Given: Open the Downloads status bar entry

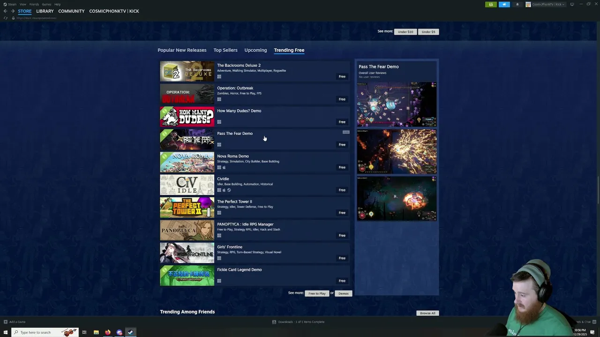Looking at the screenshot, I should [299, 322].
